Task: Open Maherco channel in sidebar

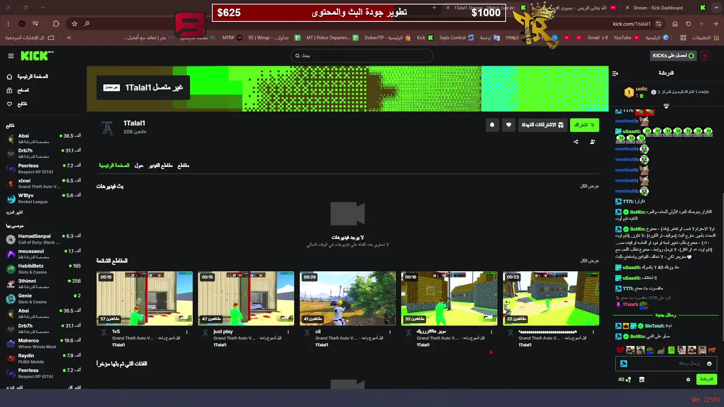Action: [x=43, y=343]
